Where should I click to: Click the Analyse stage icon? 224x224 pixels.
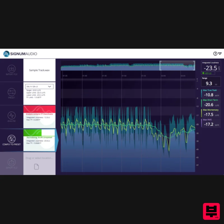(x=11, y=116)
